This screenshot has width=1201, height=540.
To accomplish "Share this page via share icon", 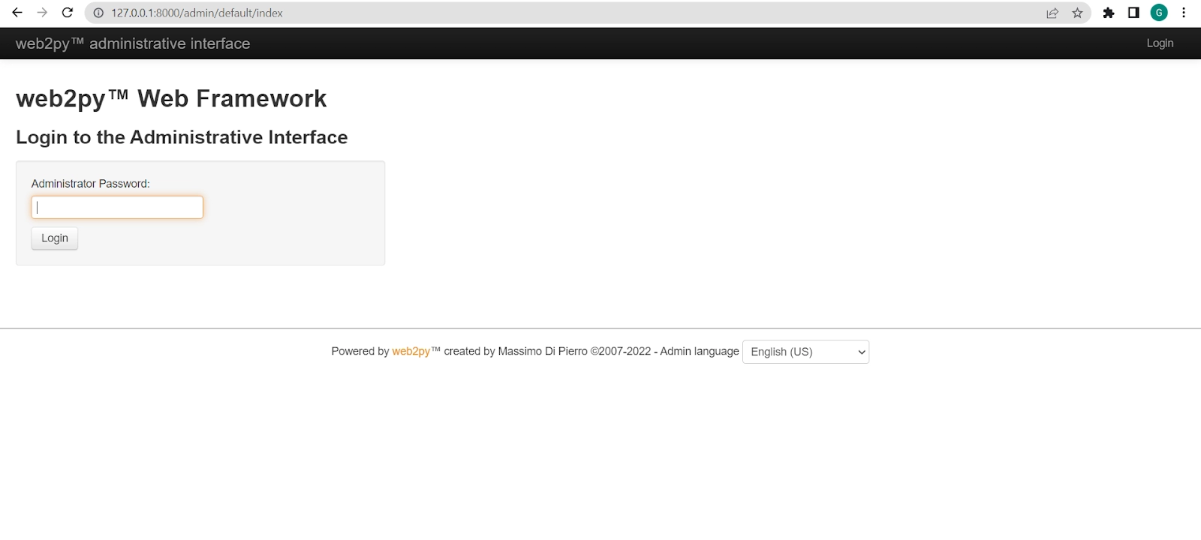I will 1052,13.
